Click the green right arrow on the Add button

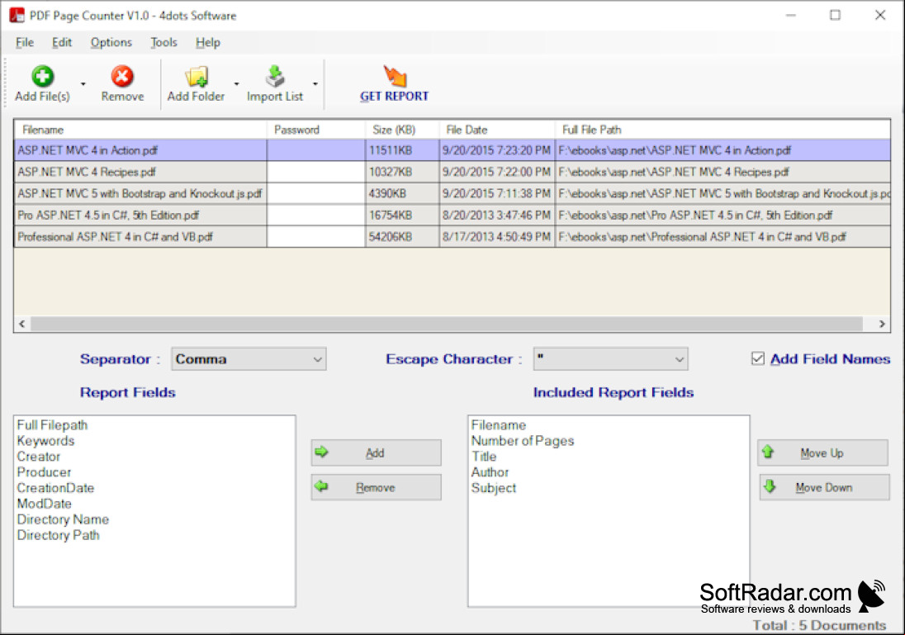click(322, 452)
